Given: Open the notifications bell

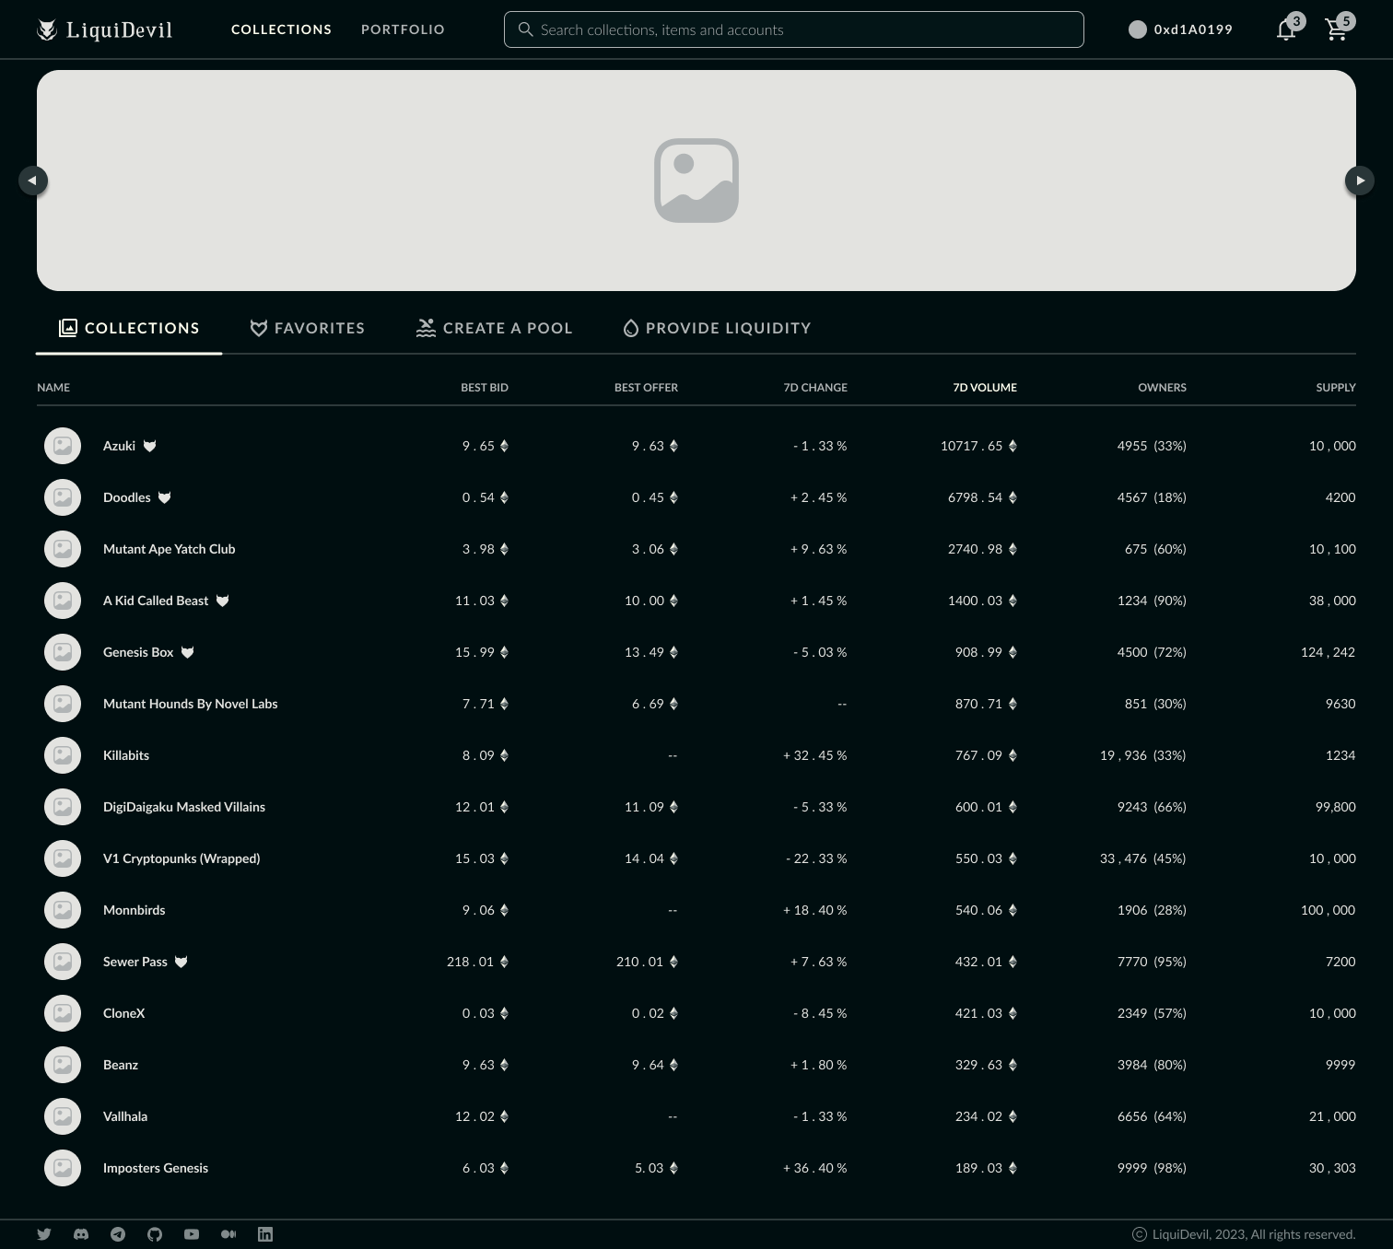Looking at the screenshot, I should click(1286, 29).
